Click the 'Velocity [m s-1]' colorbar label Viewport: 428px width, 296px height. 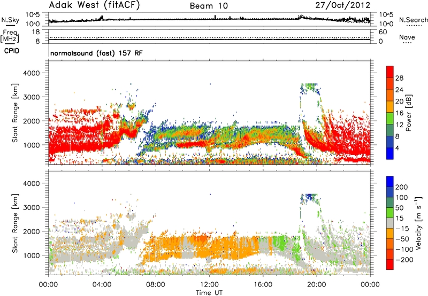pos(418,223)
